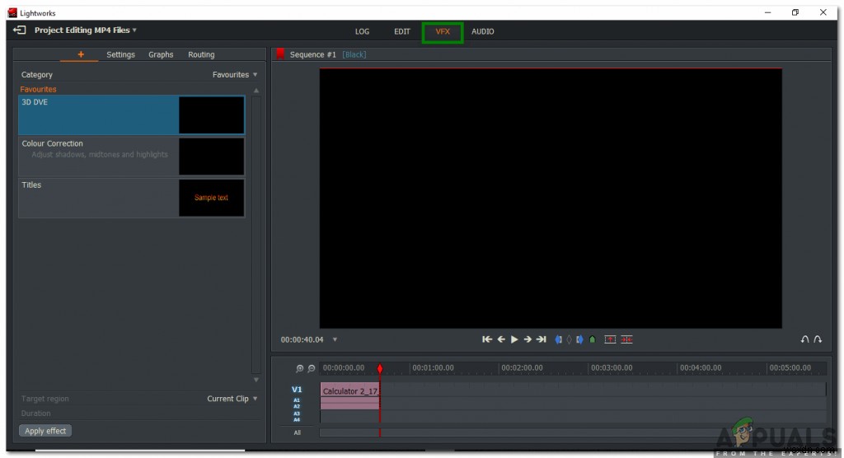Open the Project Editing MP4 Files dropdown
This screenshot has height=458, width=844.
(x=86, y=30)
